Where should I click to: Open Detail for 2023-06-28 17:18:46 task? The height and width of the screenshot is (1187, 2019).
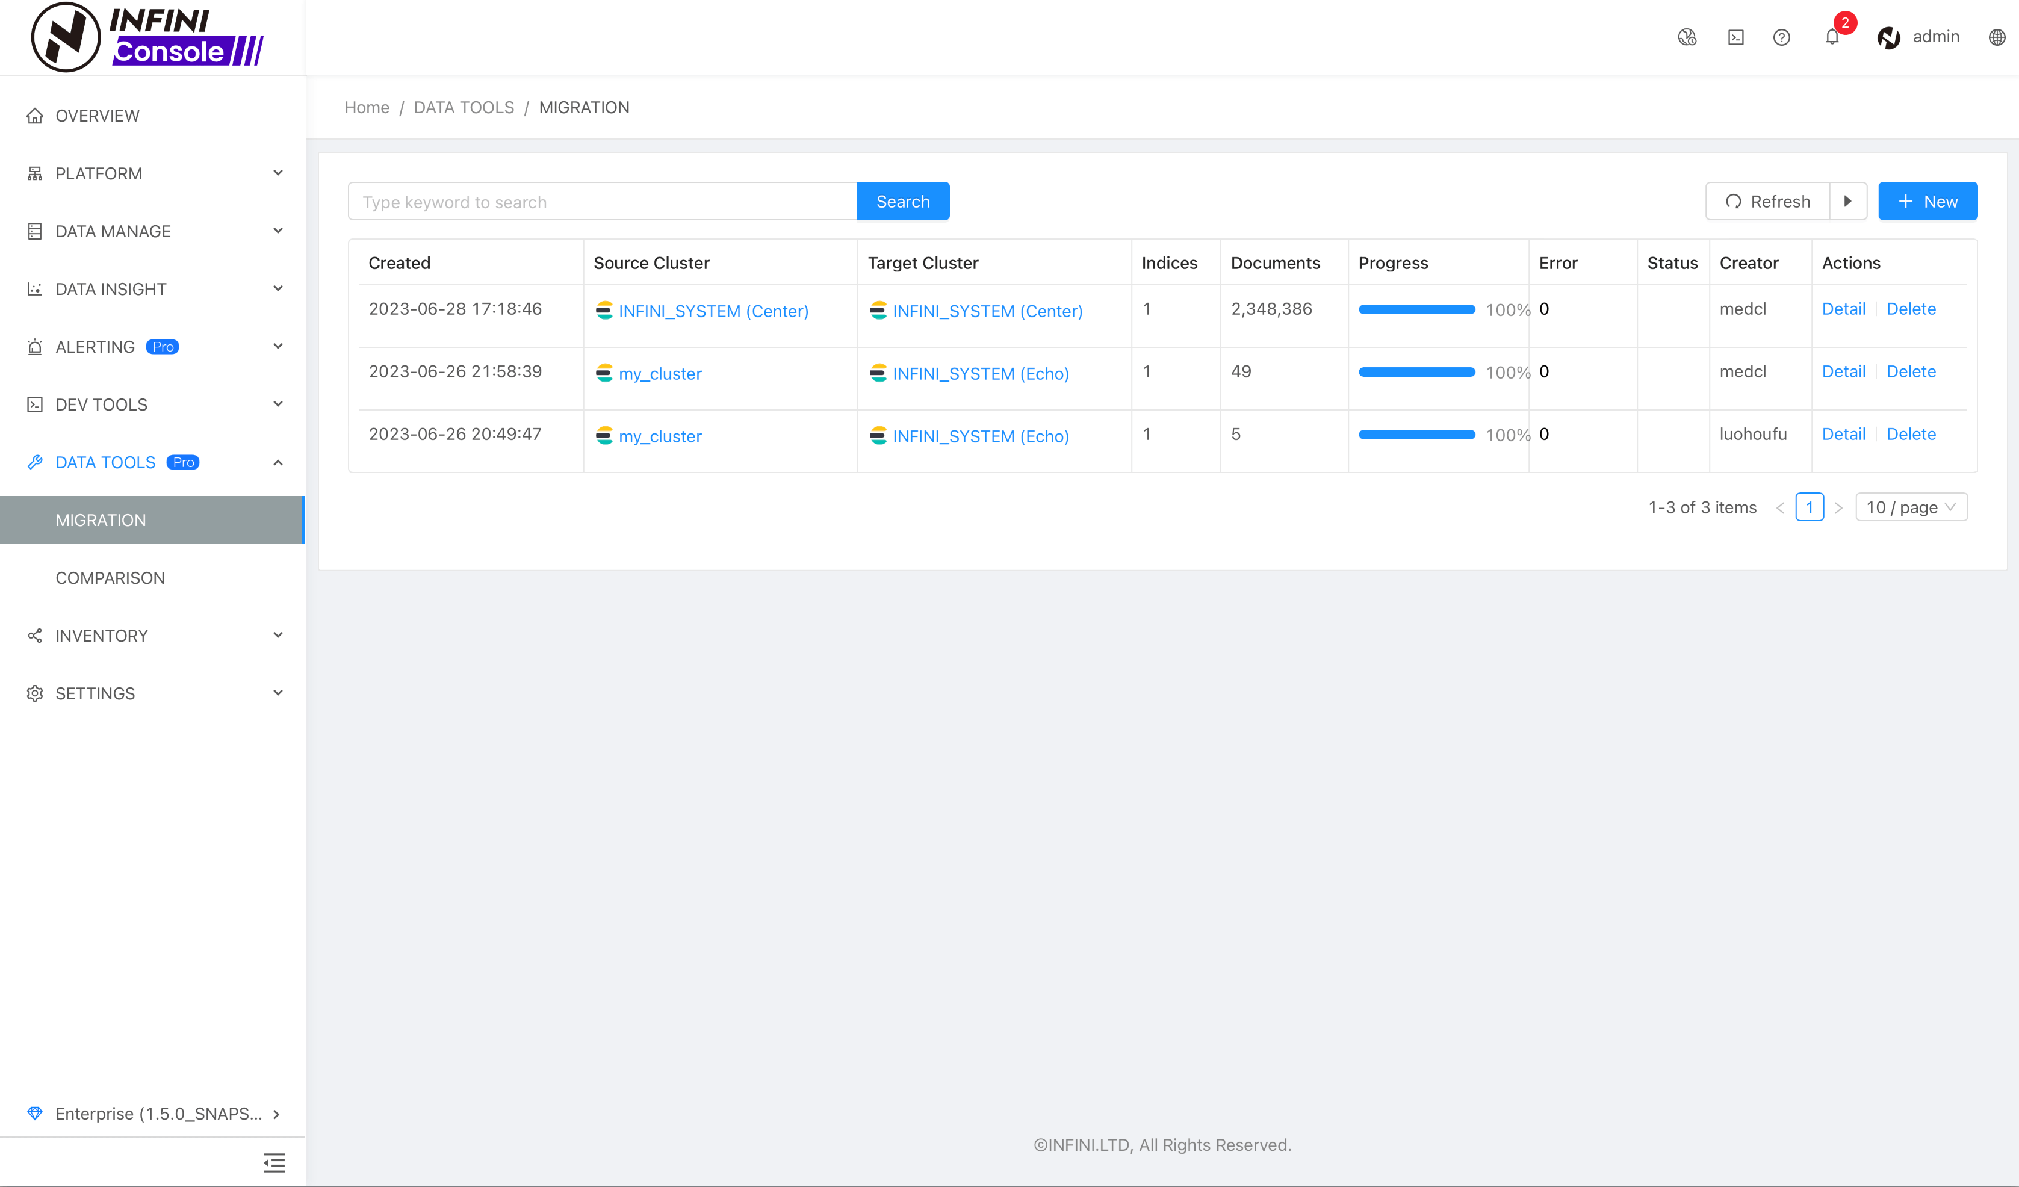click(1844, 308)
